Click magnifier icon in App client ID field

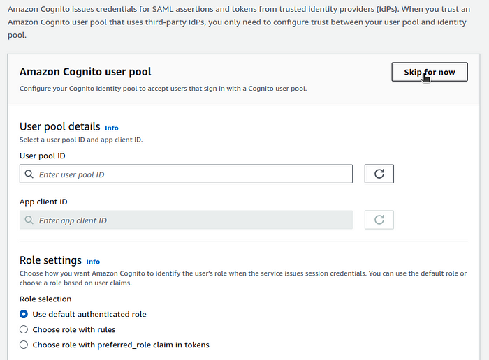pyautogui.click(x=29, y=220)
